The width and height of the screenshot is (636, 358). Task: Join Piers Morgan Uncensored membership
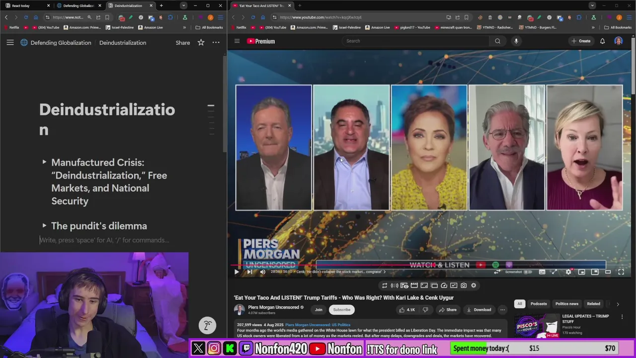click(x=318, y=310)
